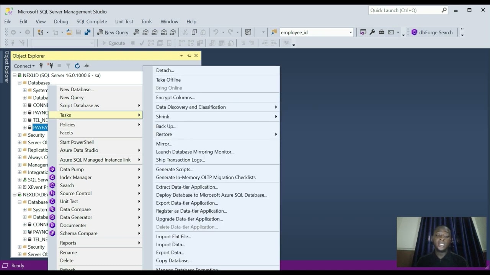Screen dimensions: 490x275
Task: Open the collapsed Object Explorer side tab
Action: pos(7,67)
